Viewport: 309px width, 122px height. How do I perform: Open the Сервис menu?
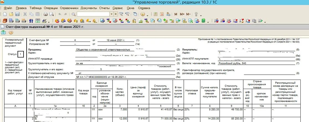click(118, 8)
